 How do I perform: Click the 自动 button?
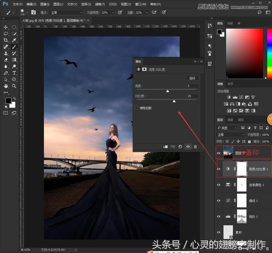pyautogui.click(x=192, y=78)
